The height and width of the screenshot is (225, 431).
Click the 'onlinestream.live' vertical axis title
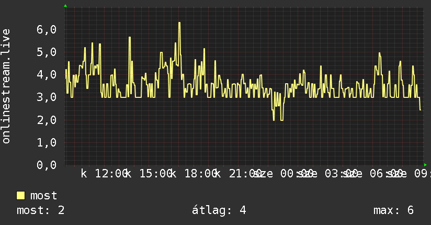coord(6,86)
